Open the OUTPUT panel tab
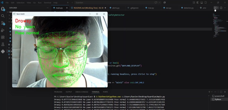This screenshot has height=110, width=228. [x=69, y=92]
